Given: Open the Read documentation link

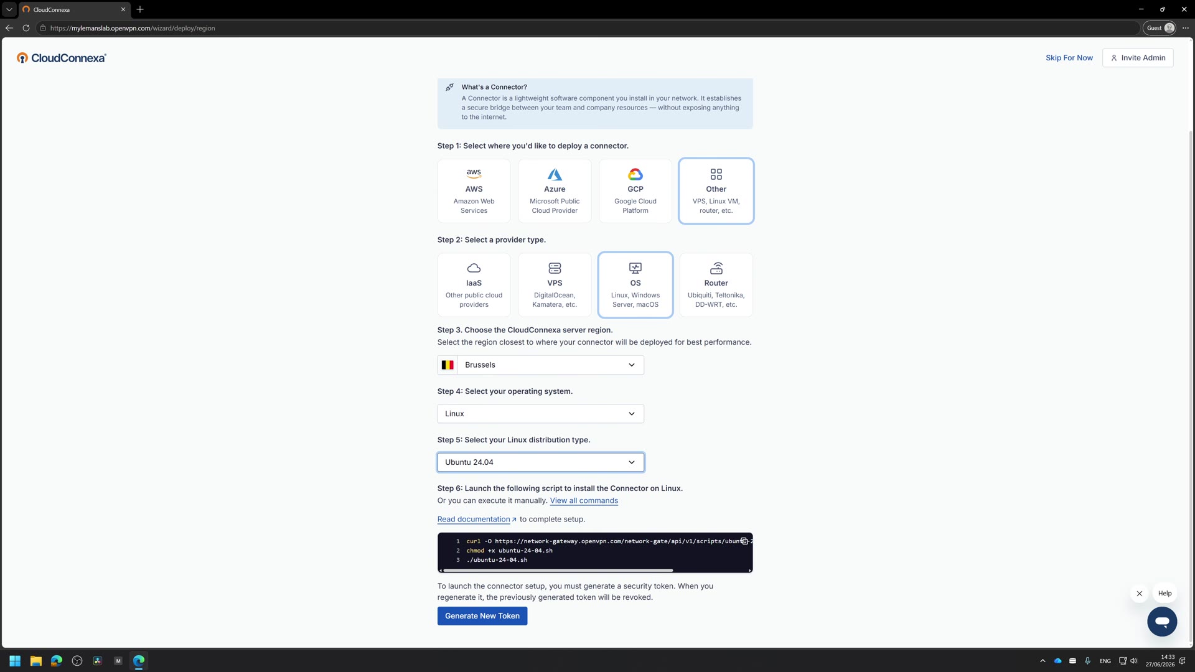Looking at the screenshot, I should pyautogui.click(x=477, y=520).
